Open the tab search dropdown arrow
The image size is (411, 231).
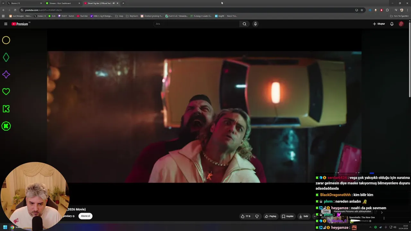(x=3, y=3)
